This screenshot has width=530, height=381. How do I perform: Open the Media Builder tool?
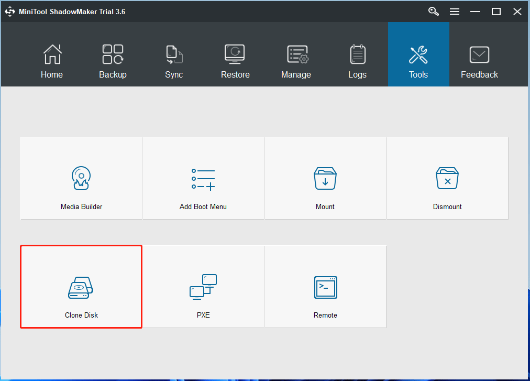[81, 178]
